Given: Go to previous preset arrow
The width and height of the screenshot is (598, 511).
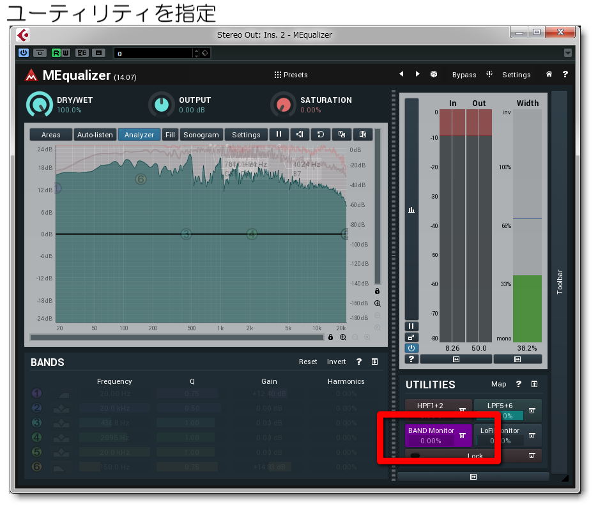Looking at the screenshot, I should pos(401,74).
